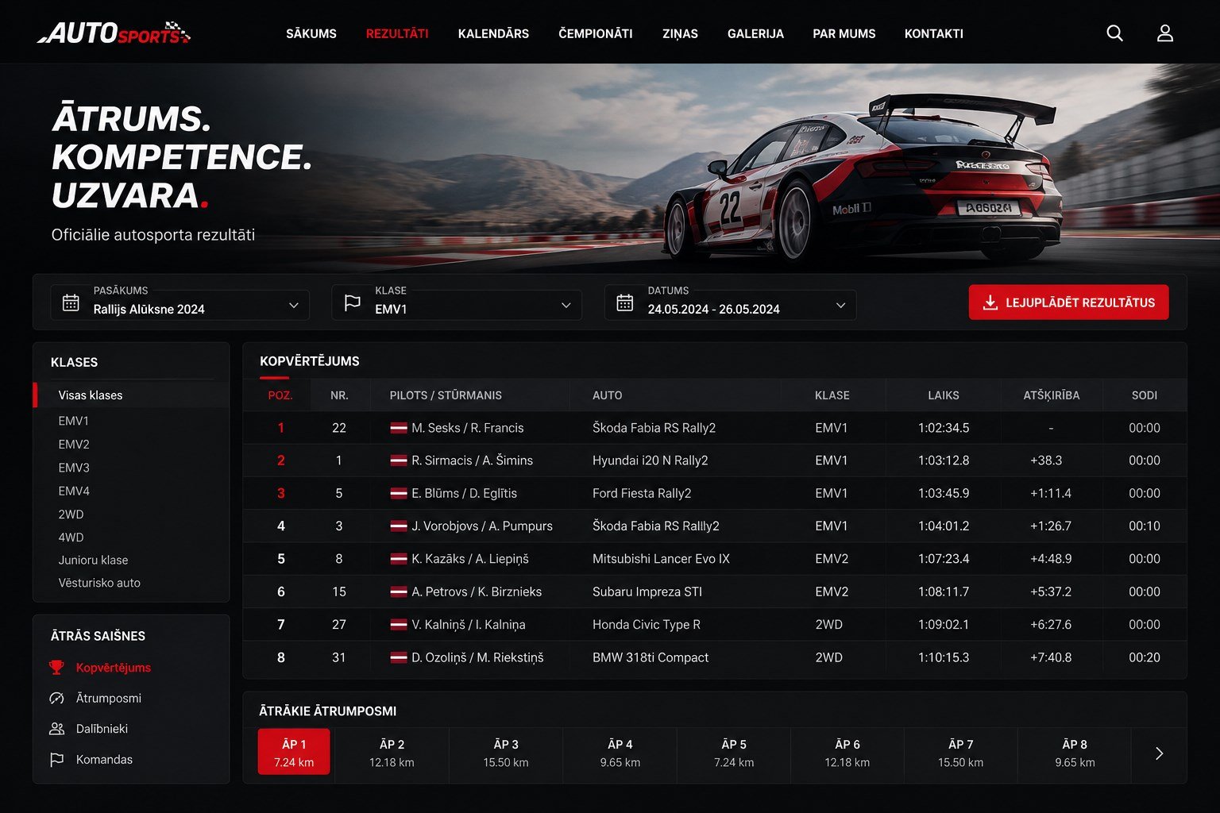Click the flag icon beside Klase filter
This screenshot has height=813, width=1220.
click(352, 302)
